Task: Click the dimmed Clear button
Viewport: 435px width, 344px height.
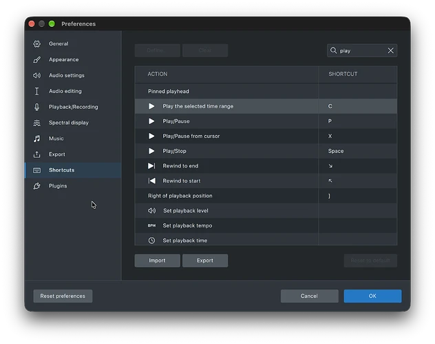Action: pos(205,50)
